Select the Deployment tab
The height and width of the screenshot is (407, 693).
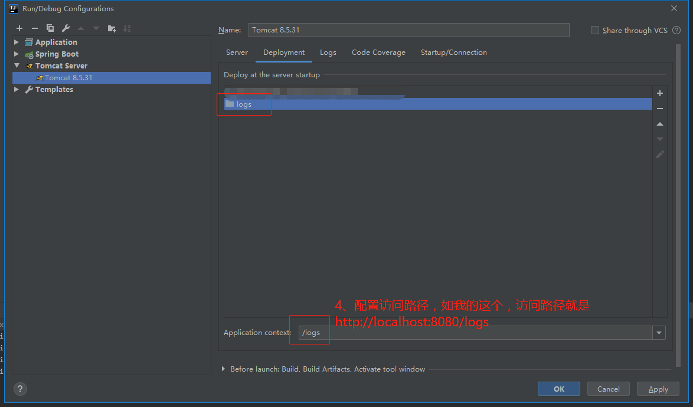tap(284, 52)
